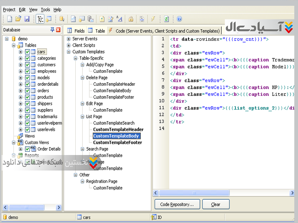Click the Open Project folder icon

(18, 19)
